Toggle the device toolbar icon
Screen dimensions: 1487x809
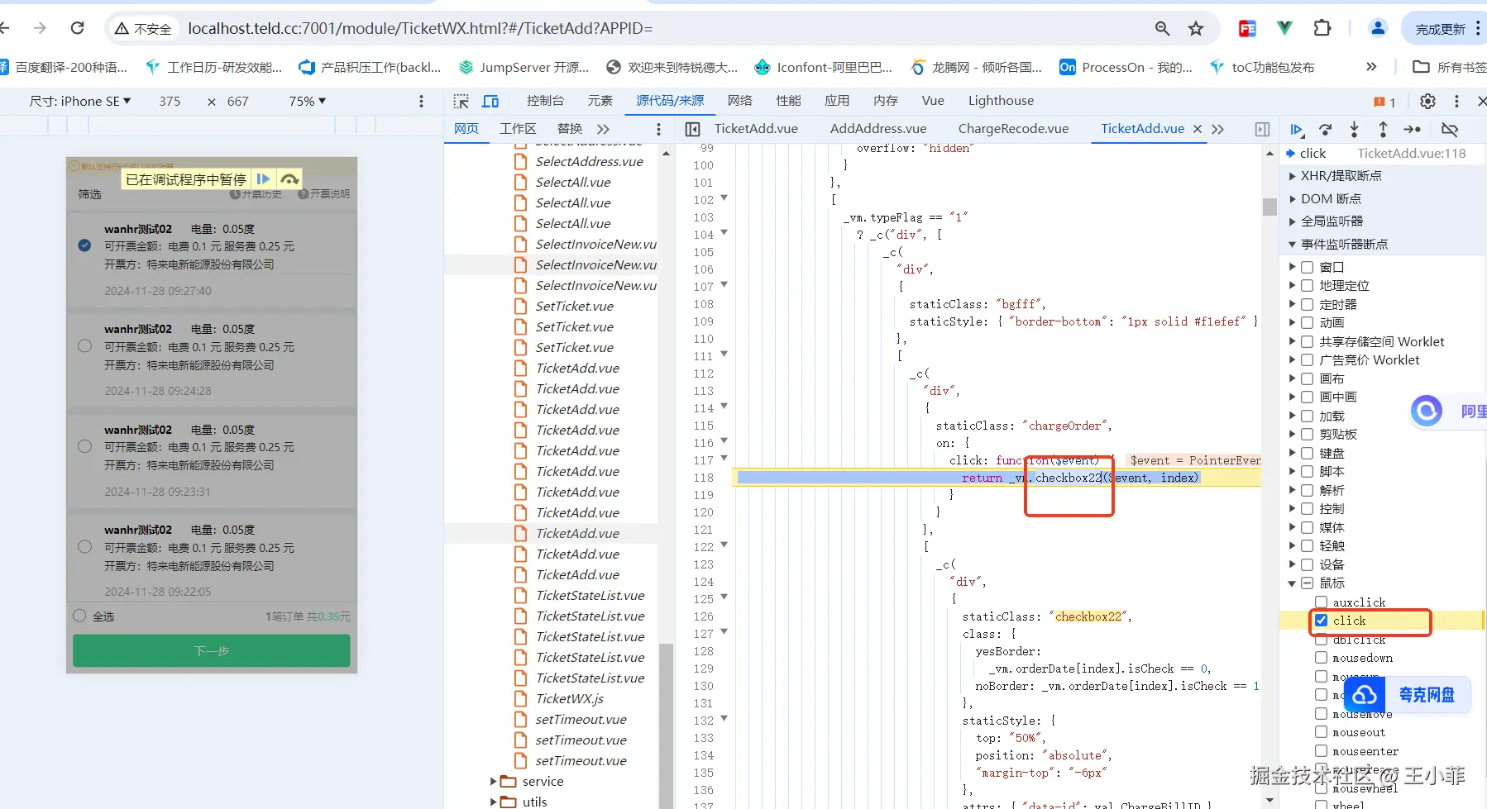490,101
